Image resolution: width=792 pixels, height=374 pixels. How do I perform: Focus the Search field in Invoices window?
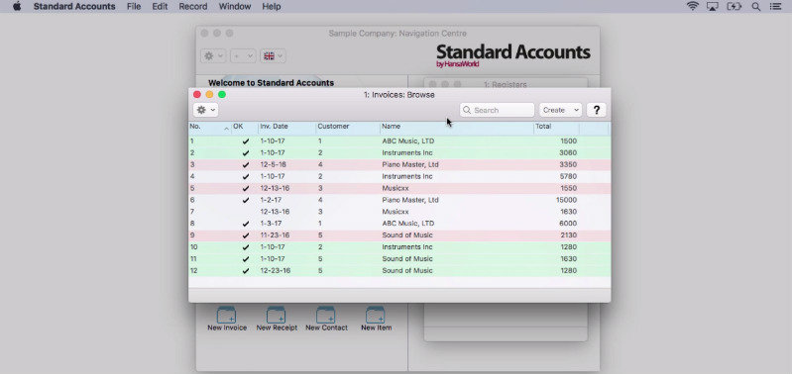497,110
